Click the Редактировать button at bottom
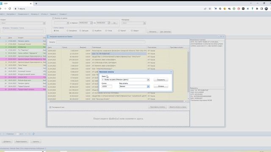Image resolution: width=271 pixels, height=152 pixels. pyautogui.click(x=21, y=141)
